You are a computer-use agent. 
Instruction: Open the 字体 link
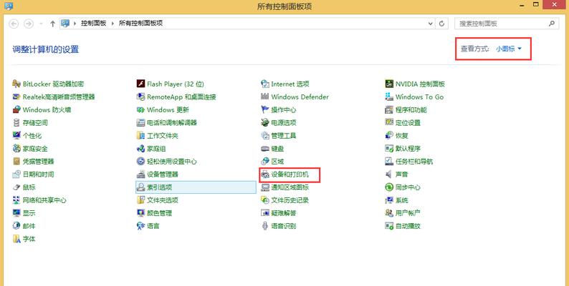pos(29,239)
